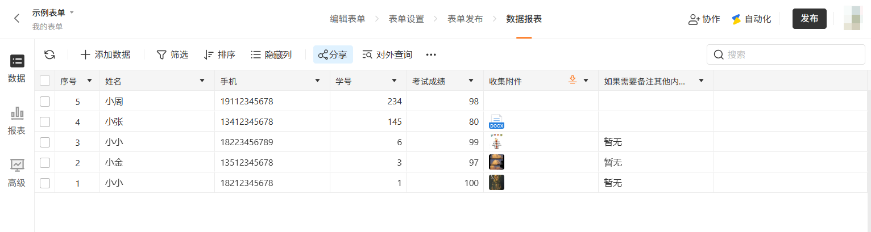Screen dimensions: 871x232
Task: Select the checkbox for 小金 row
Action: click(x=45, y=163)
